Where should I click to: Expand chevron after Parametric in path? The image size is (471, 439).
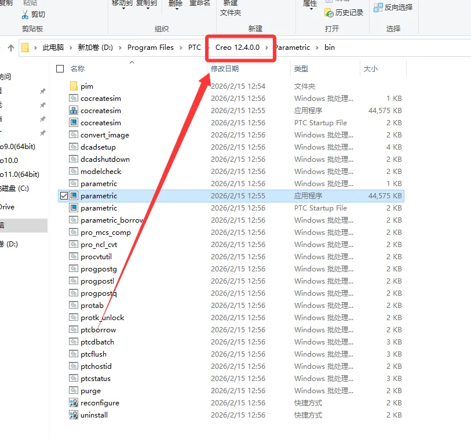[317, 48]
